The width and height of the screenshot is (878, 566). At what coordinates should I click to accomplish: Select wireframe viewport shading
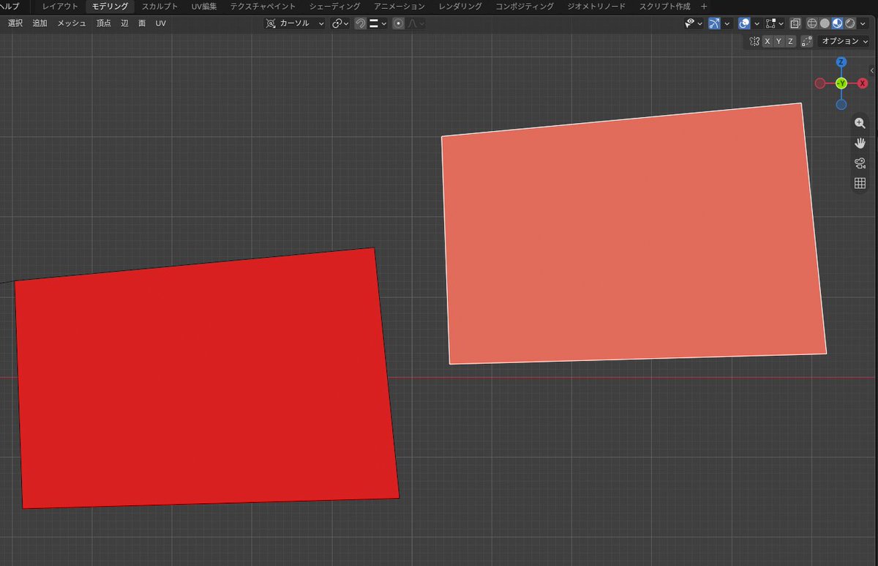[x=811, y=23]
